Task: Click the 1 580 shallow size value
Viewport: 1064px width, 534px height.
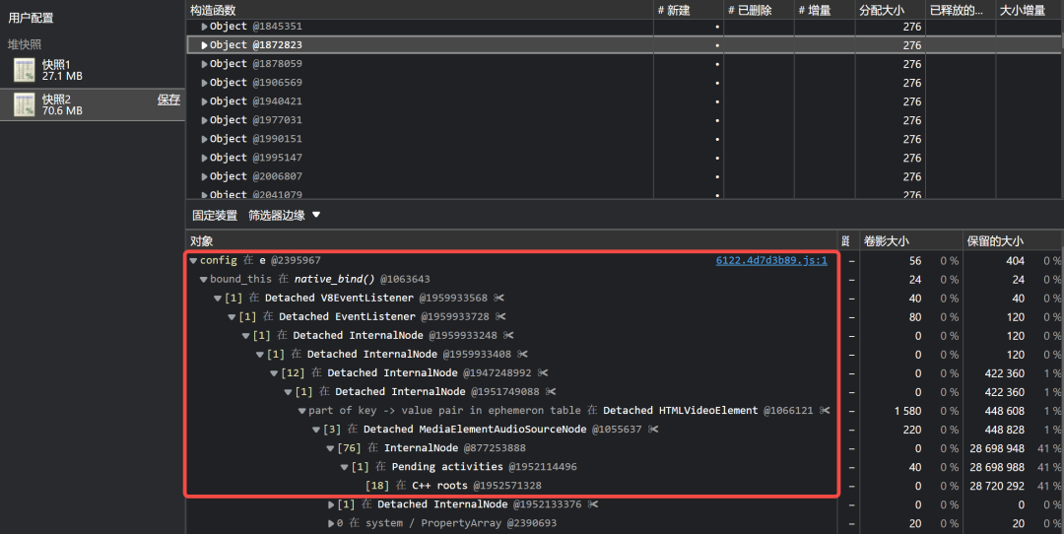Action: [x=907, y=411]
